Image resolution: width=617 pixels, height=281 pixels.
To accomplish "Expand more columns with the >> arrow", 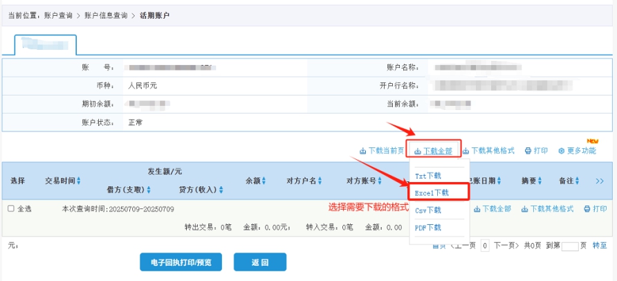I will tap(600, 181).
